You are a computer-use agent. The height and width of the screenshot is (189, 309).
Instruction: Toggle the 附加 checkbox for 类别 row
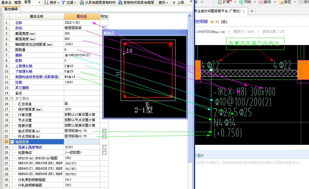[x=105, y=28]
